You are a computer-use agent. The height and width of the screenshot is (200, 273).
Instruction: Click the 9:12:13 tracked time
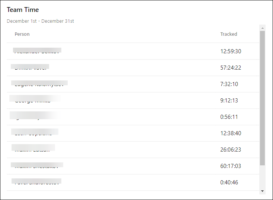click(x=229, y=101)
